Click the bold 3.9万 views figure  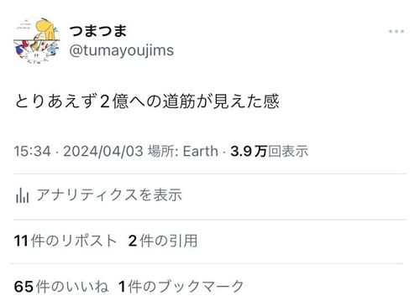(249, 151)
